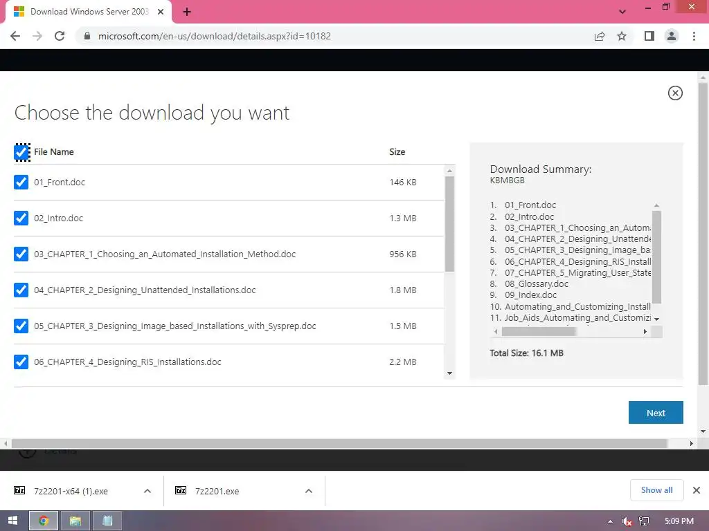Uncheck 03_CHAPTER_1 Choosing an Automated Installation Method
This screenshot has height=531, width=709.
[x=21, y=254]
